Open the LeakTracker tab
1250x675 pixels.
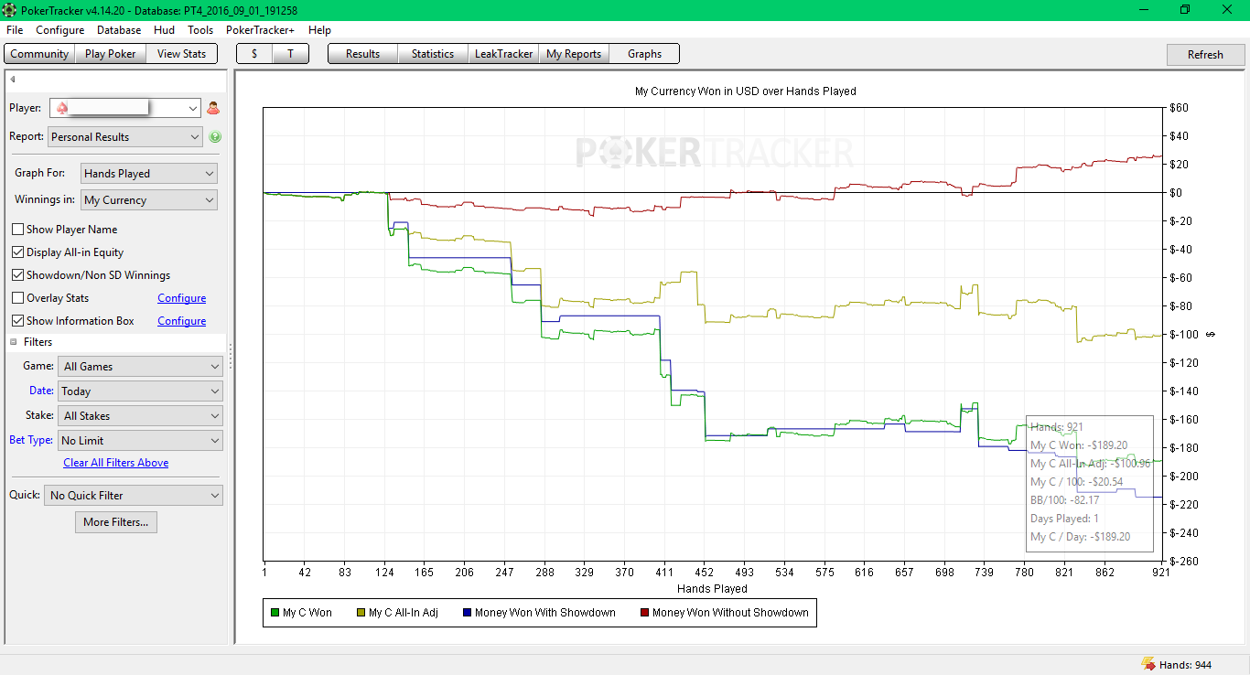(x=503, y=54)
